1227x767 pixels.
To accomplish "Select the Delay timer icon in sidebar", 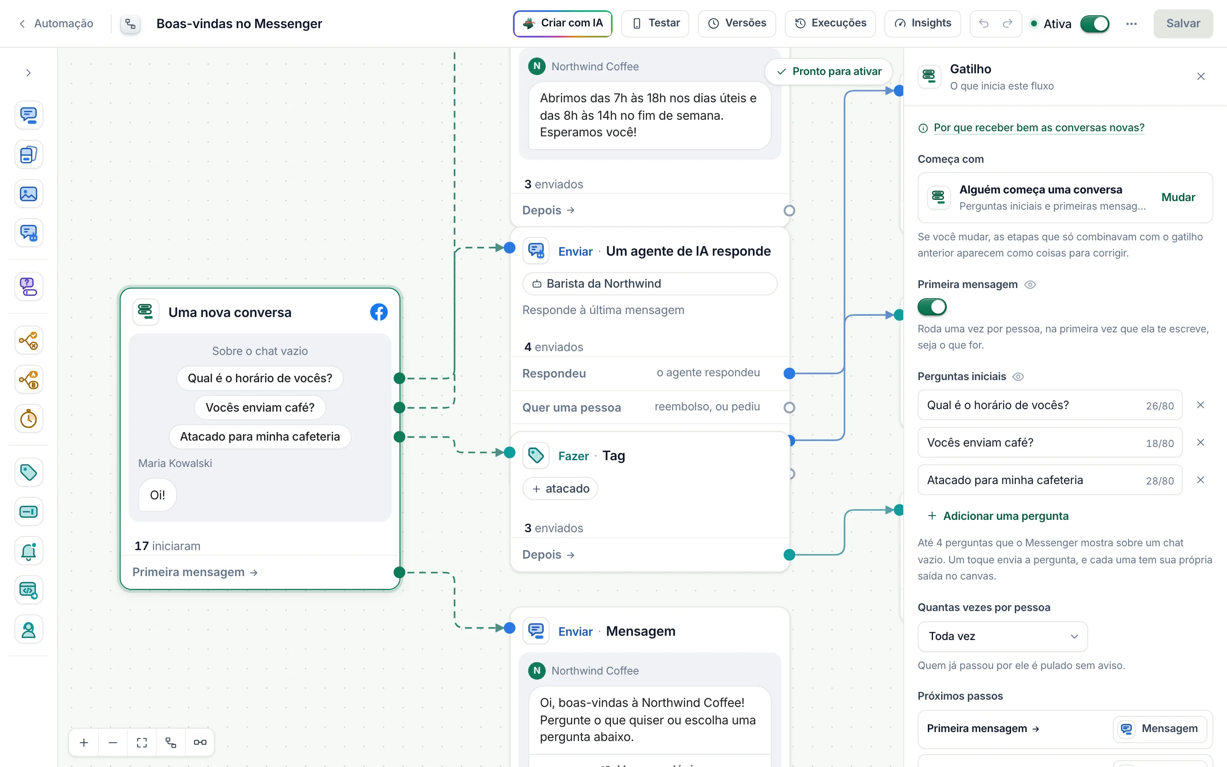I will pos(29,419).
